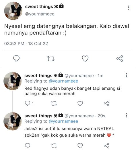Open more options for the 29s reply
This screenshot has height=151, width=136.
point(127,115)
